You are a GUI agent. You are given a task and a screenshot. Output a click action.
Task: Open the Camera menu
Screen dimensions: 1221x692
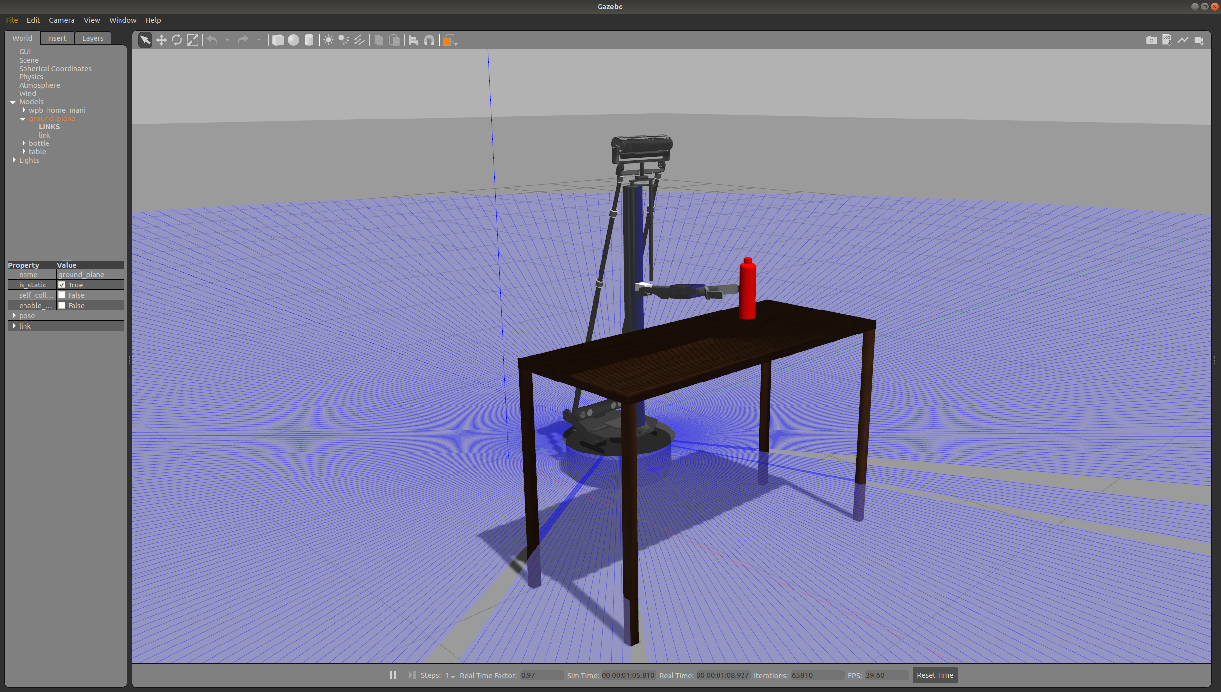click(61, 20)
